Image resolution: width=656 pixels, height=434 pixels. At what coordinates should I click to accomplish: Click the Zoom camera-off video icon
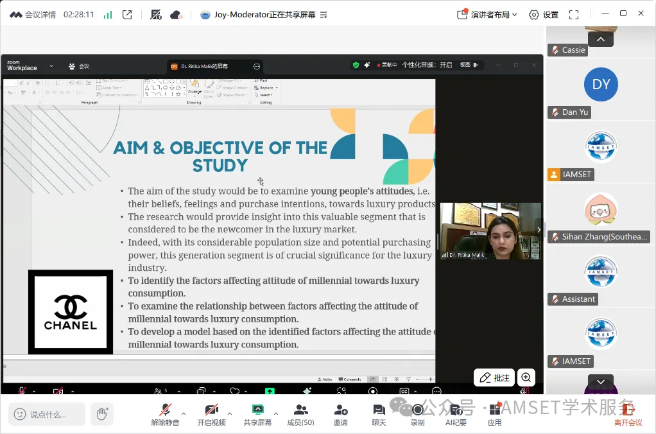pyautogui.click(x=58, y=392)
